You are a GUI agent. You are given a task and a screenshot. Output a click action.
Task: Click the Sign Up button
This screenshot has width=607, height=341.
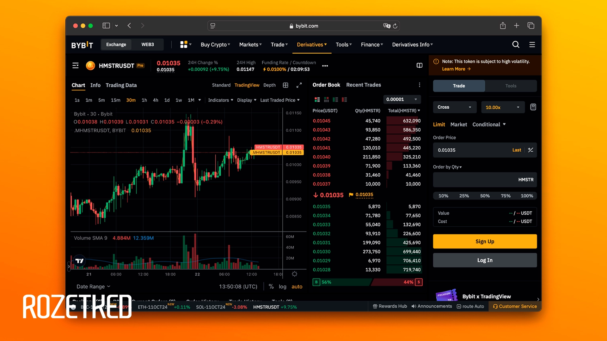tap(485, 242)
